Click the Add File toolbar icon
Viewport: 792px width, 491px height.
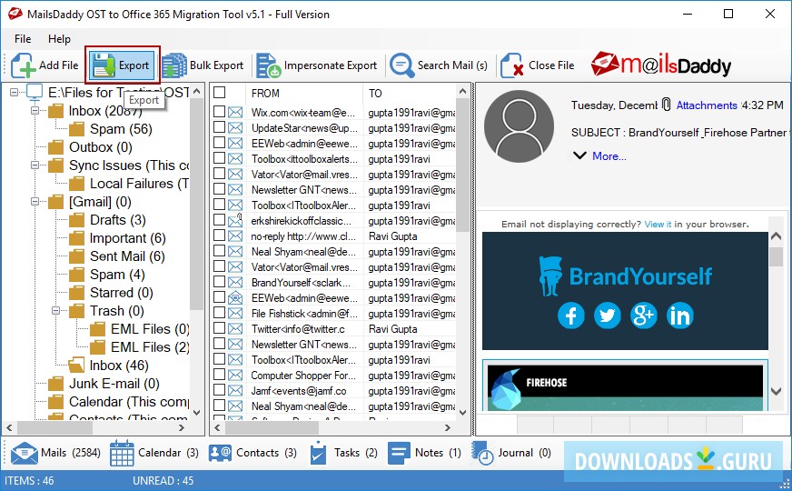click(x=23, y=65)
